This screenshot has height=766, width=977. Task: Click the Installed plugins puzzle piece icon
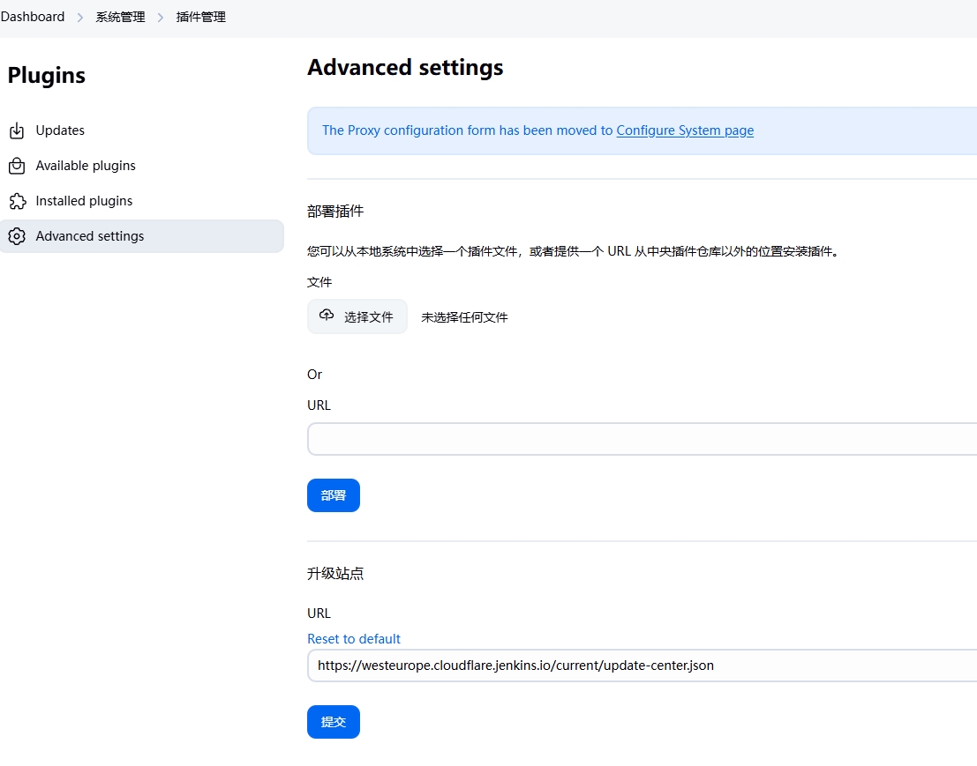[x=17, y=201]
